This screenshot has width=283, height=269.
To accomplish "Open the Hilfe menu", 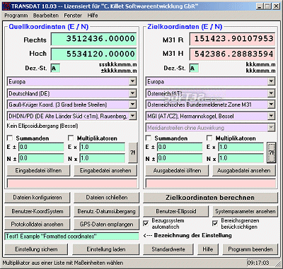I will [x=93, y=16].
